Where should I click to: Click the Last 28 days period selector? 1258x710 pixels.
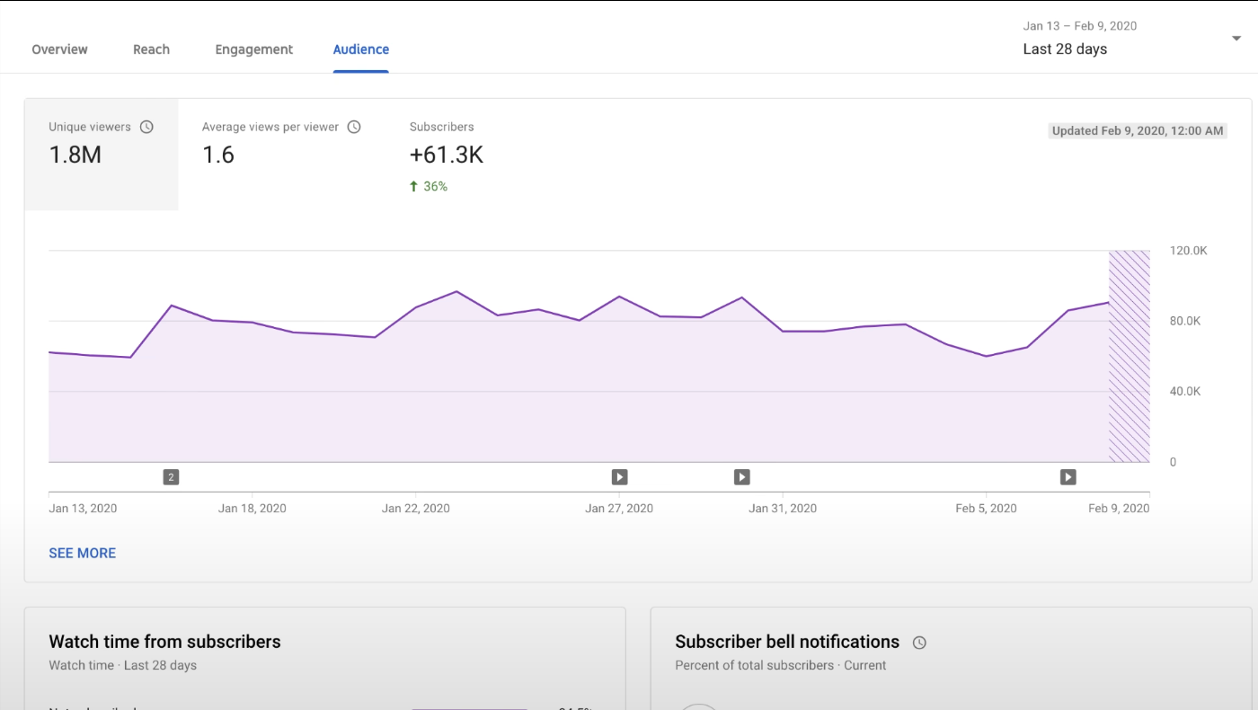[x=1065, y=49]
